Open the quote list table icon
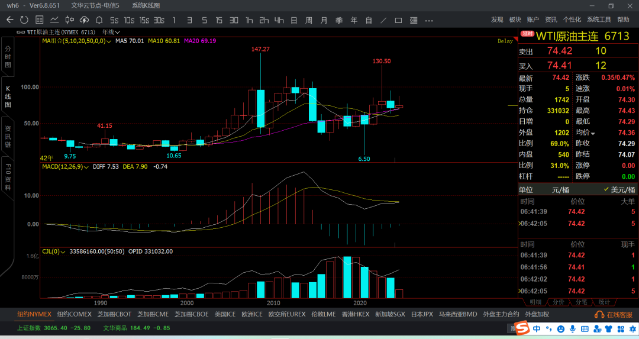The image size is (639, 339). [39, 20]
